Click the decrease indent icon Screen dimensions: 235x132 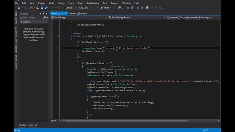tap(128, 8)
